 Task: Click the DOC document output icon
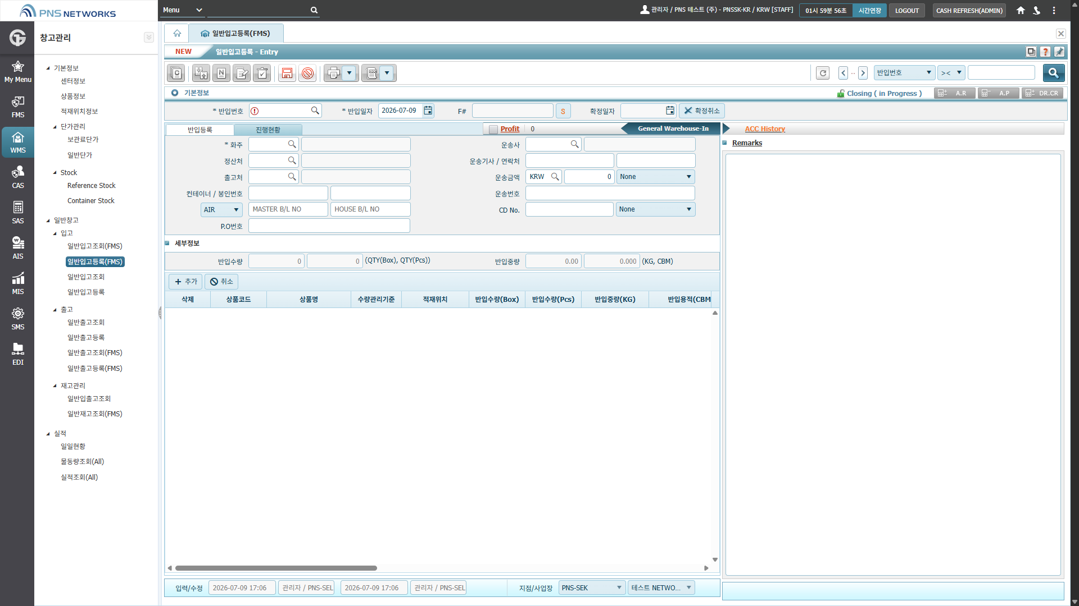[371, 73]
